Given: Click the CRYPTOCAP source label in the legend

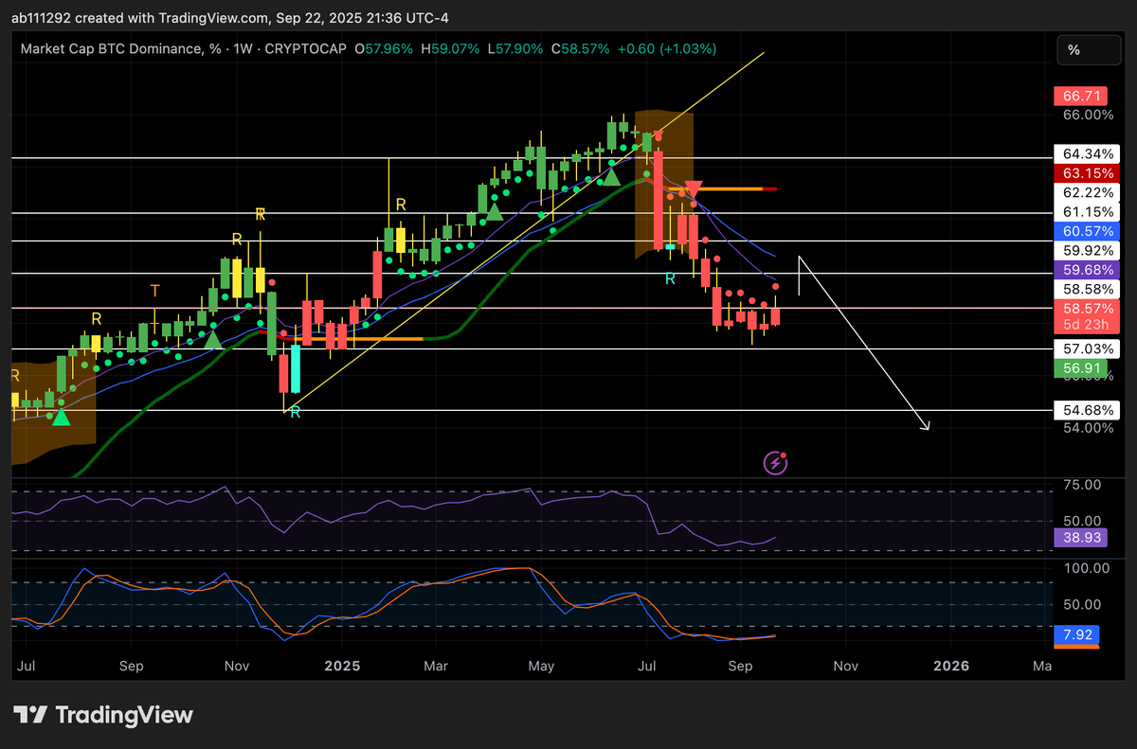Looking at the screenshot, I should pos(305,48).
